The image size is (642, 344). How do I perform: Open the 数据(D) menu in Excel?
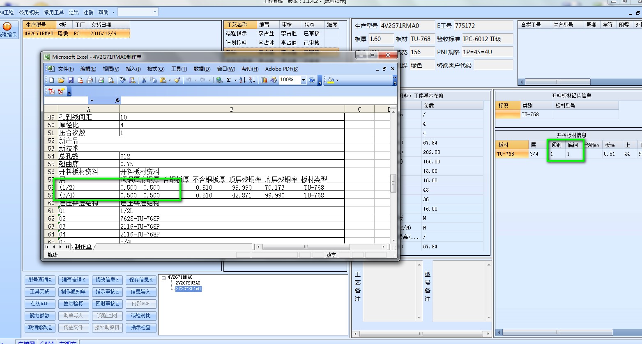click(x=202, y=69)
